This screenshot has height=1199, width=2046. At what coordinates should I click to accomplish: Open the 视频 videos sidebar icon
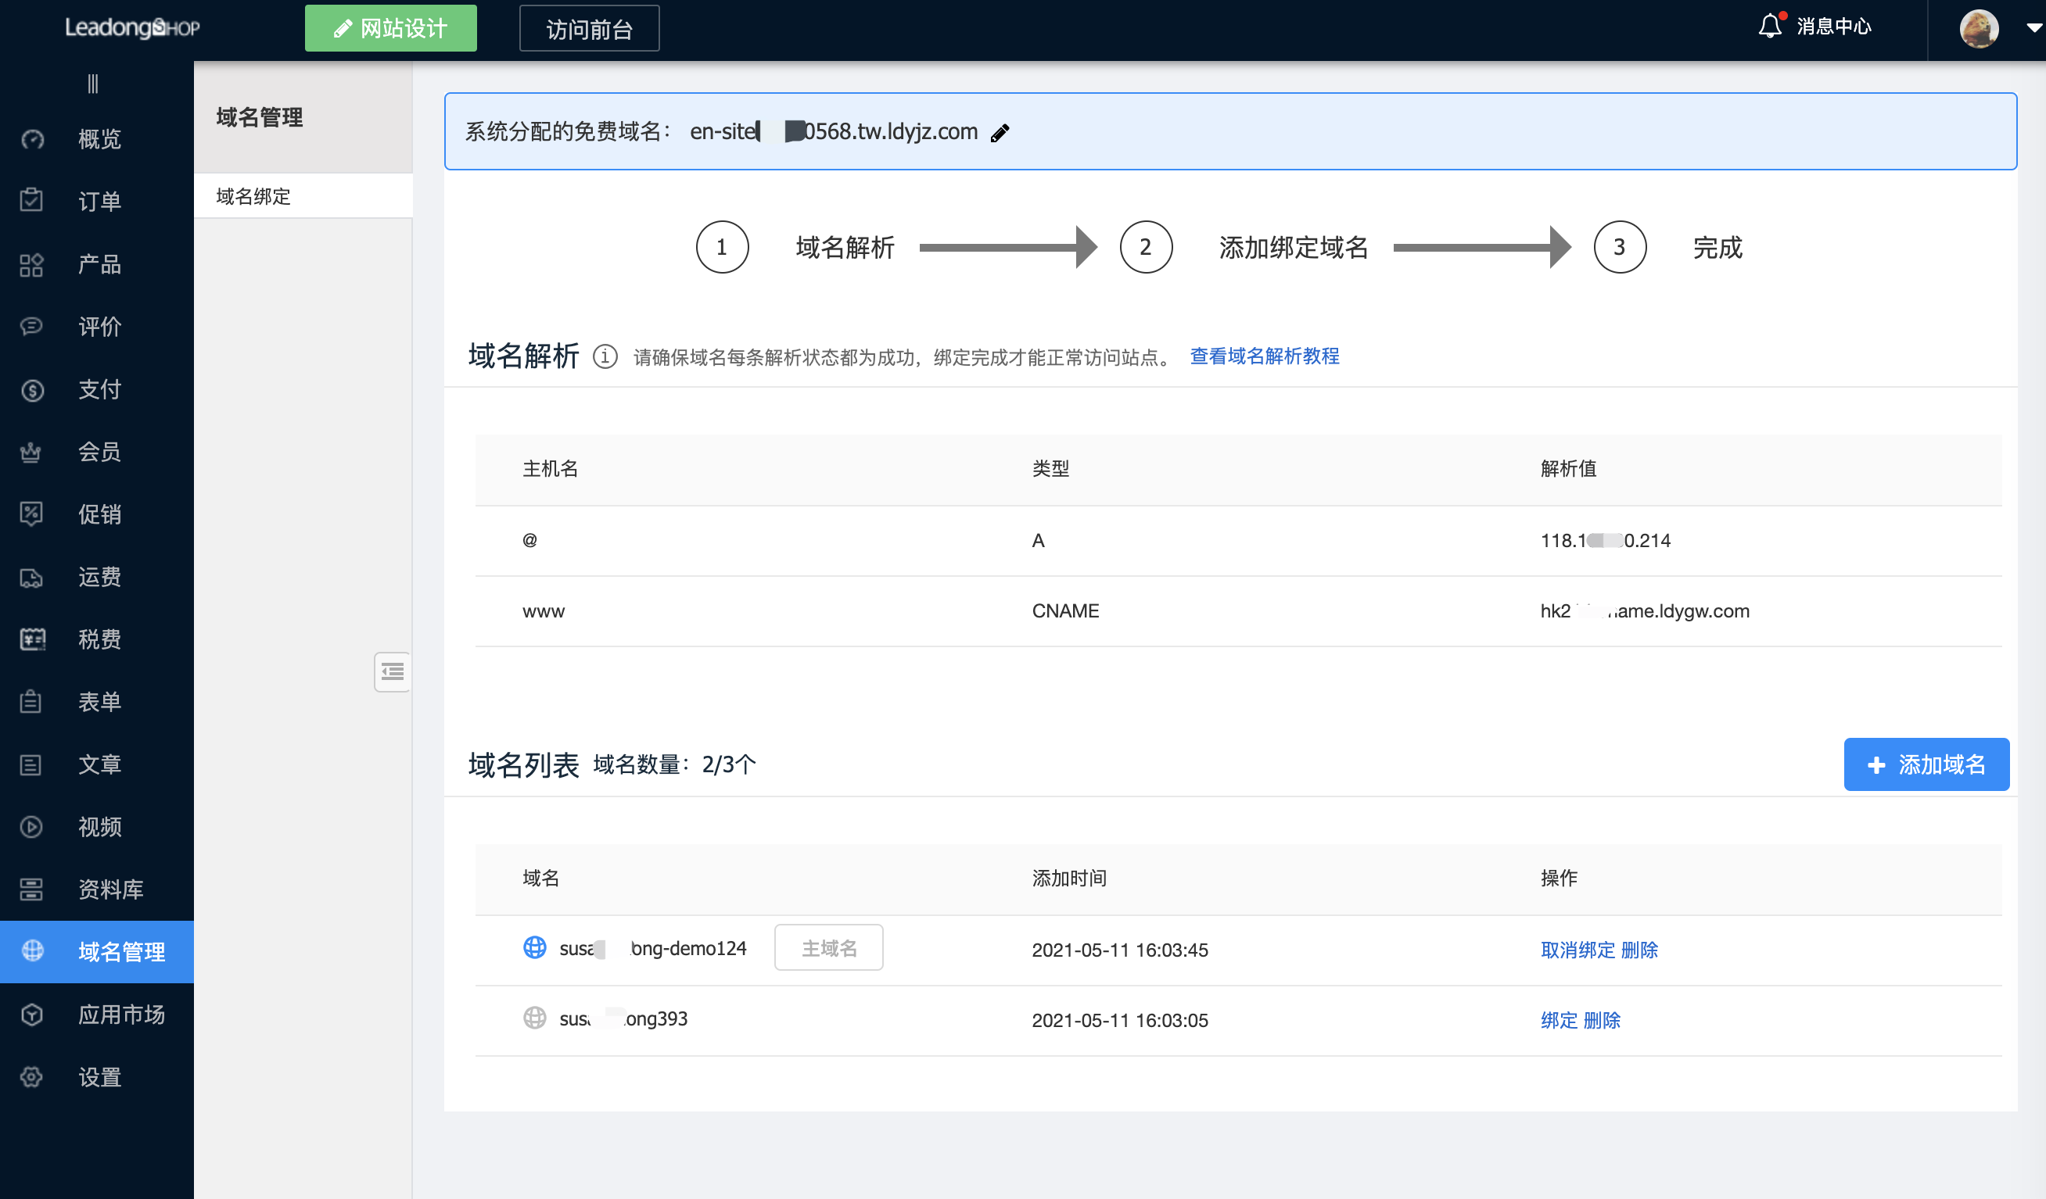pyautogui.click(x=31, y=827)
